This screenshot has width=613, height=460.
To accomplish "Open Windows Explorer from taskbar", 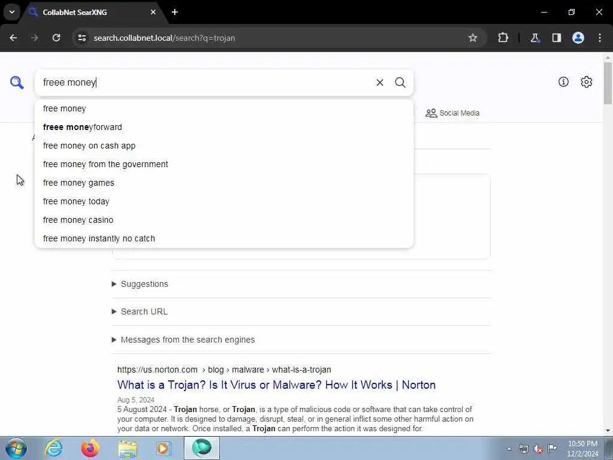I will (128, 449).
